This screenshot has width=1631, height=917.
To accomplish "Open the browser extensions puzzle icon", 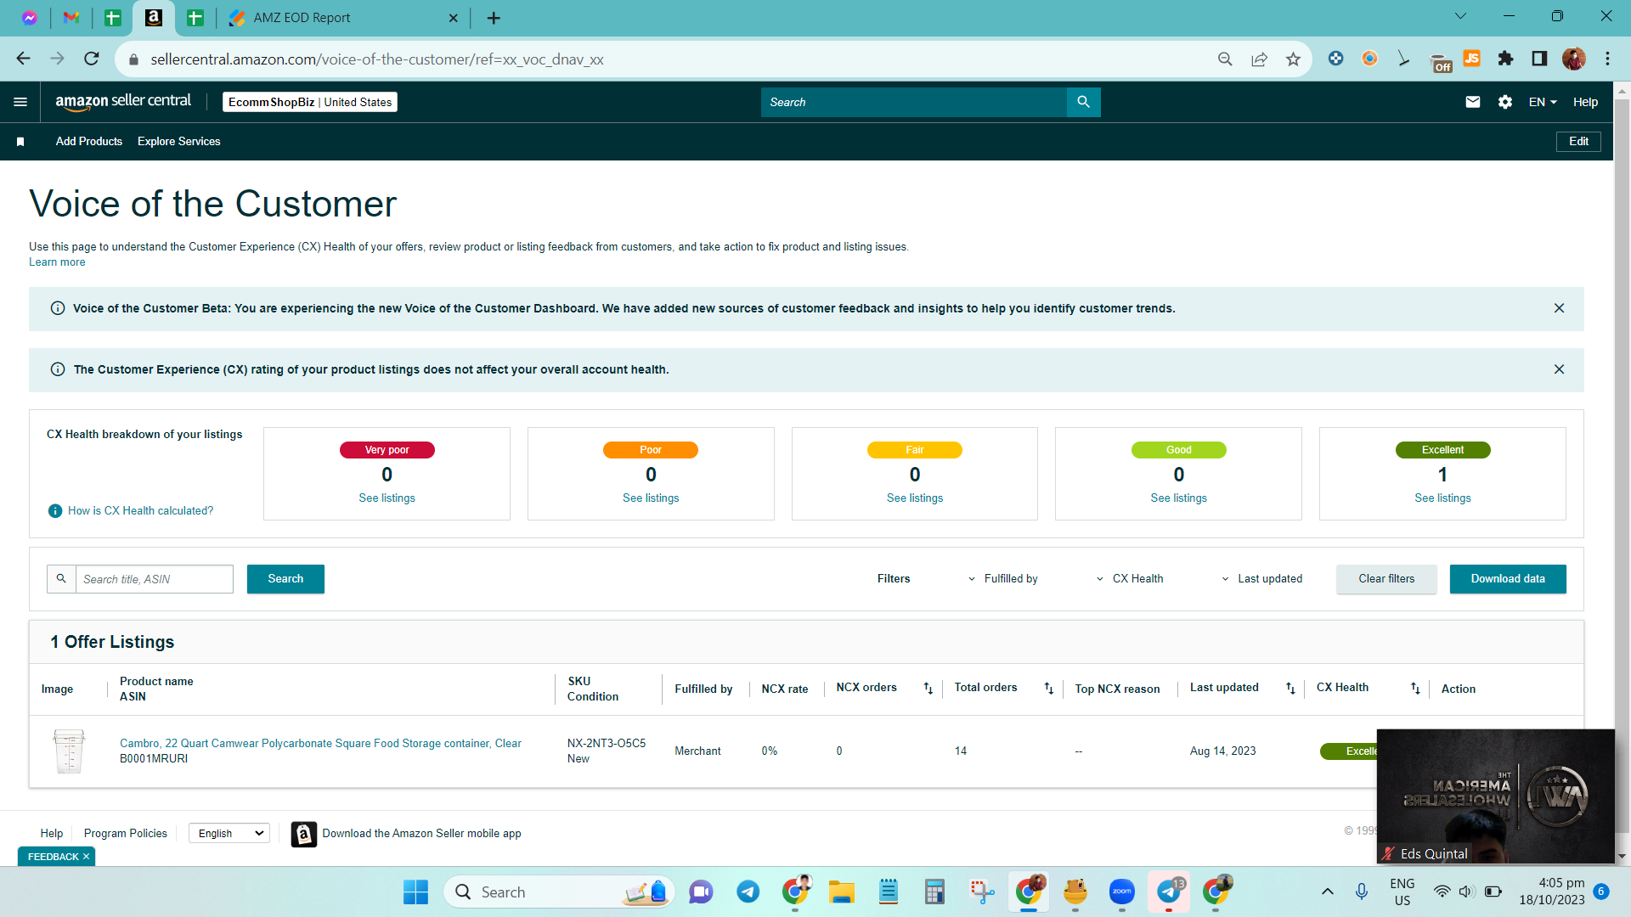I will (1505, 59).
